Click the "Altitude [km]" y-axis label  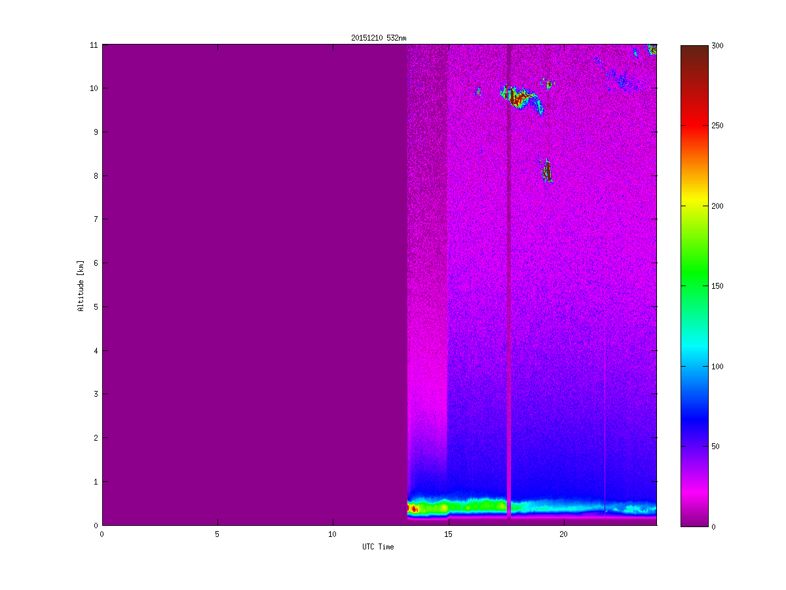[81, 286]
